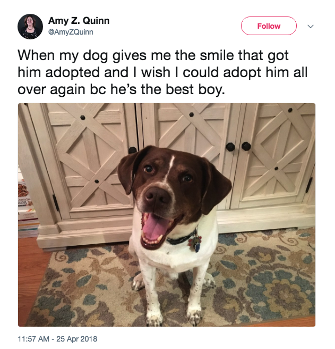Open the Amy Z. Quinn display name link
The image size is (335, 349).
[79, 21]
